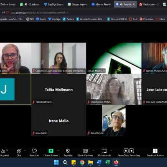Open Breakout Rooms

pos(155,152)
